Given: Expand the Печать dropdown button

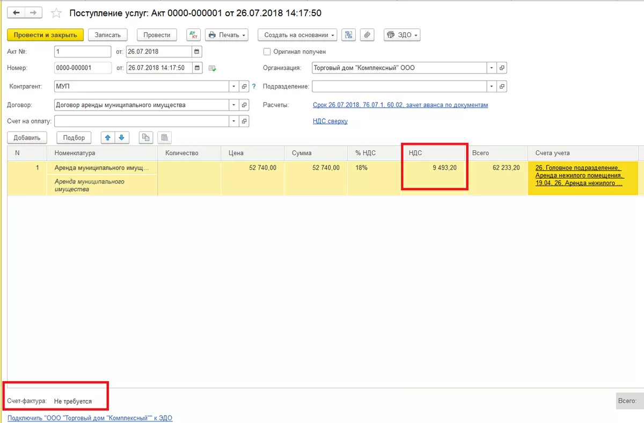Looking at the screenshot, I should tap(226, 35).
